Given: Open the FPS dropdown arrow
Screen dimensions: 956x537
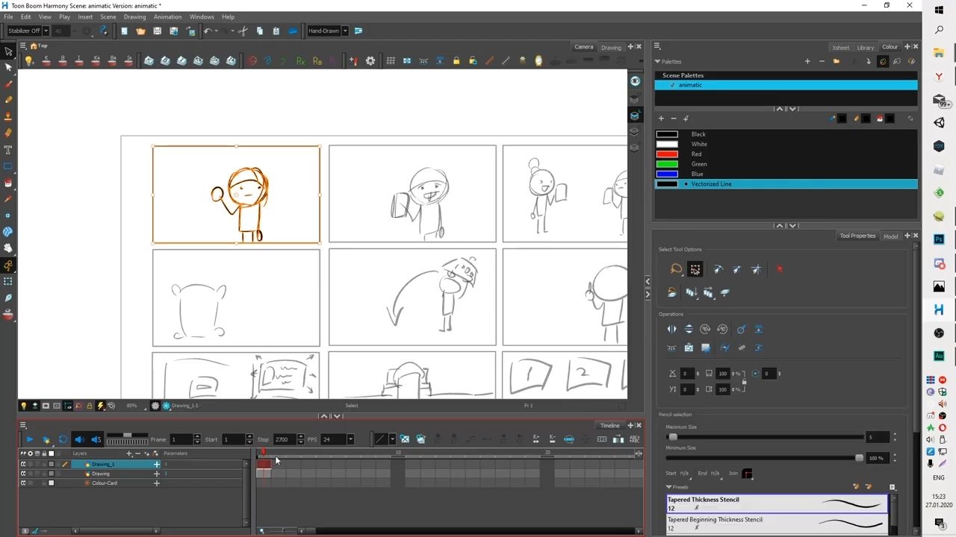Looking at the screenshot, I should [x=350, y=439].
